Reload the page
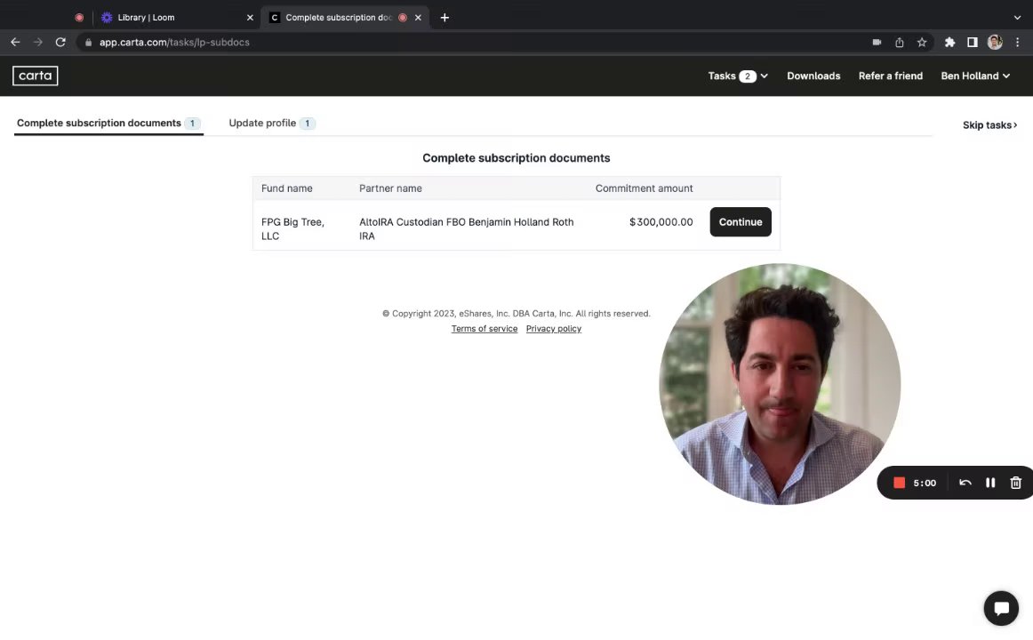The image size is (1033, 640). click(x=60, y=42)
